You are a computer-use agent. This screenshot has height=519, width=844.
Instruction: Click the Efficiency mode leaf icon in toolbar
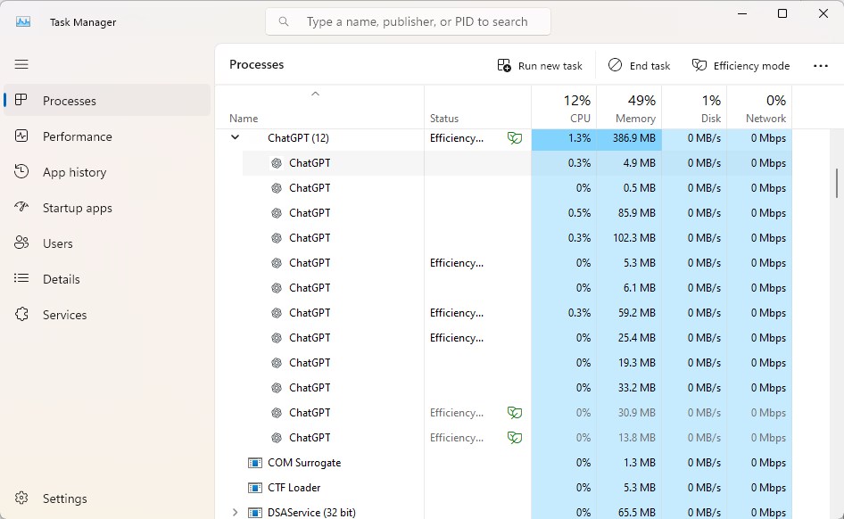point(699,66)
